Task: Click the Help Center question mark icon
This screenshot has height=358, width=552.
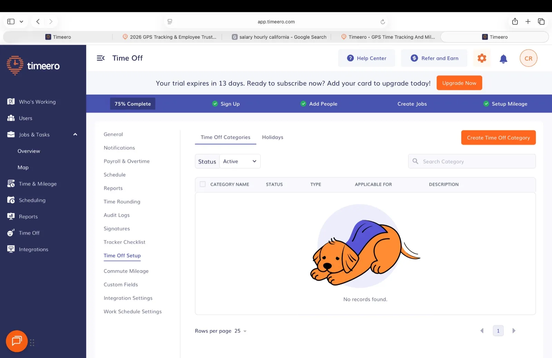Action: [x=350, y=58]
